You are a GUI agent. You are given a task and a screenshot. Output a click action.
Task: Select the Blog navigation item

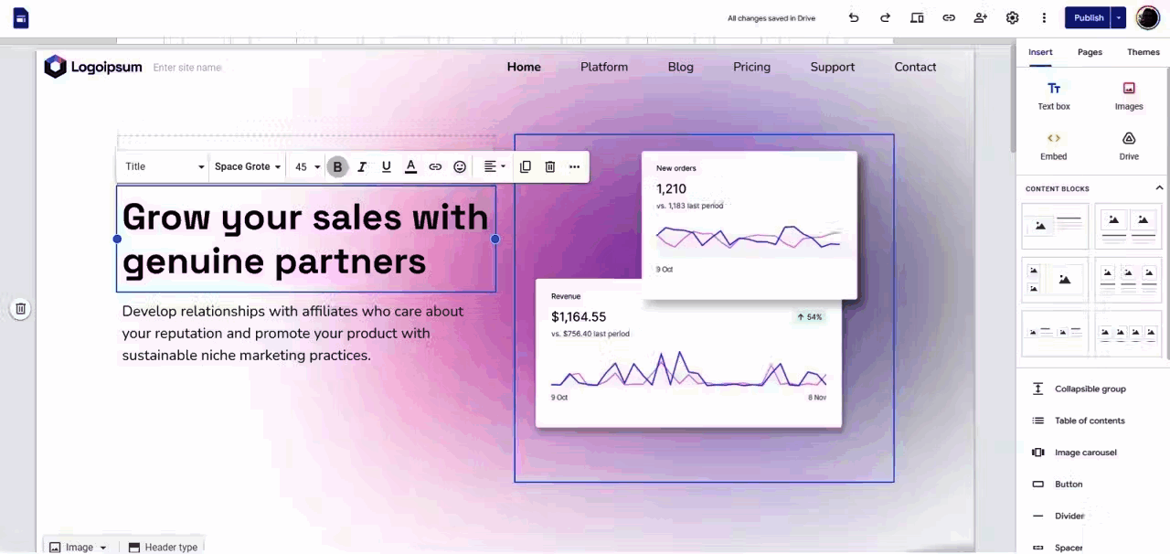click(x=680, y=67)
